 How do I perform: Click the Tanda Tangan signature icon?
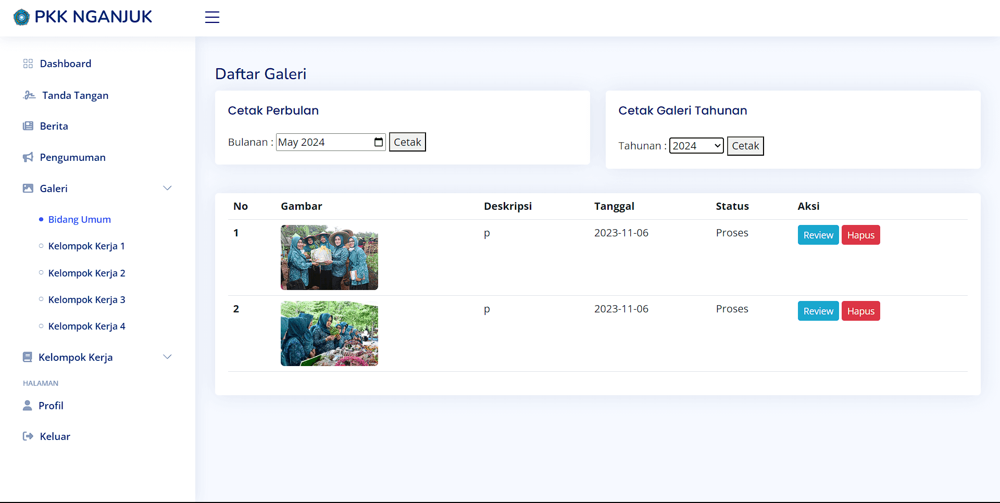pyautogui.click(x=29, y=95)
